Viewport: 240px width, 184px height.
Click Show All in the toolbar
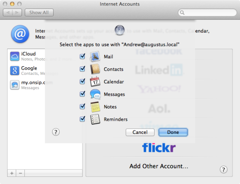coord(39,12)
